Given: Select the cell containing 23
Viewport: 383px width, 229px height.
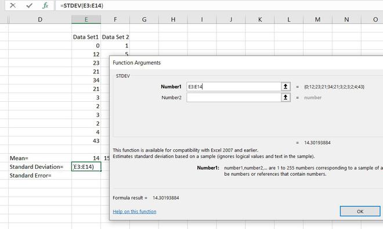Looking at the screenshot, I should tap(86, 63).
